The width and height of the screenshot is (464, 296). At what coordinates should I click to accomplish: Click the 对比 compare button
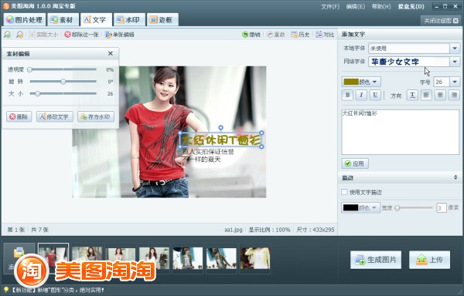point(325,35)
